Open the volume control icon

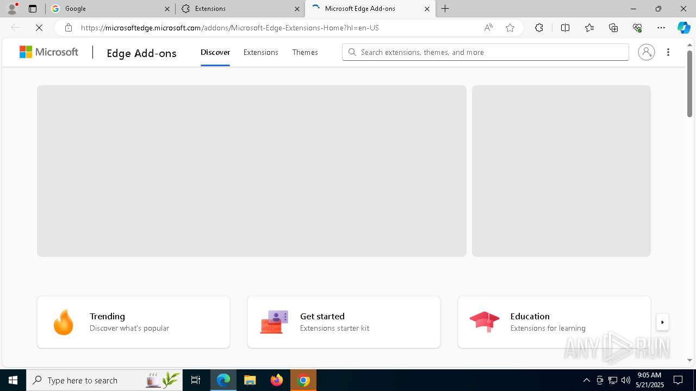click(x=626, y=380)
